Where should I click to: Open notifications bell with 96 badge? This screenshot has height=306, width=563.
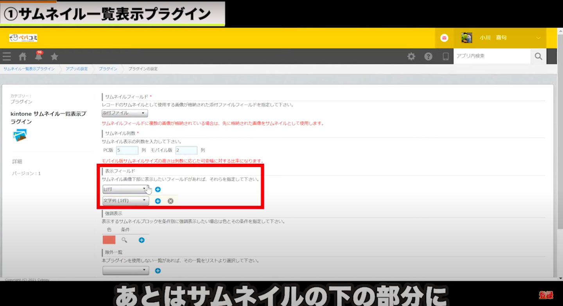click(38, 57)
